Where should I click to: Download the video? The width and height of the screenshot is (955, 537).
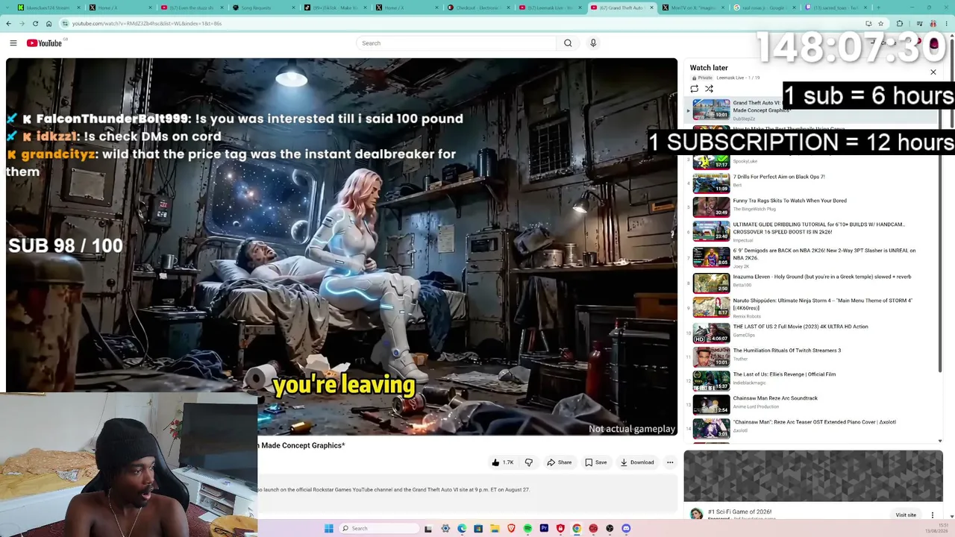pyautogui.click(x=636, y=462)
